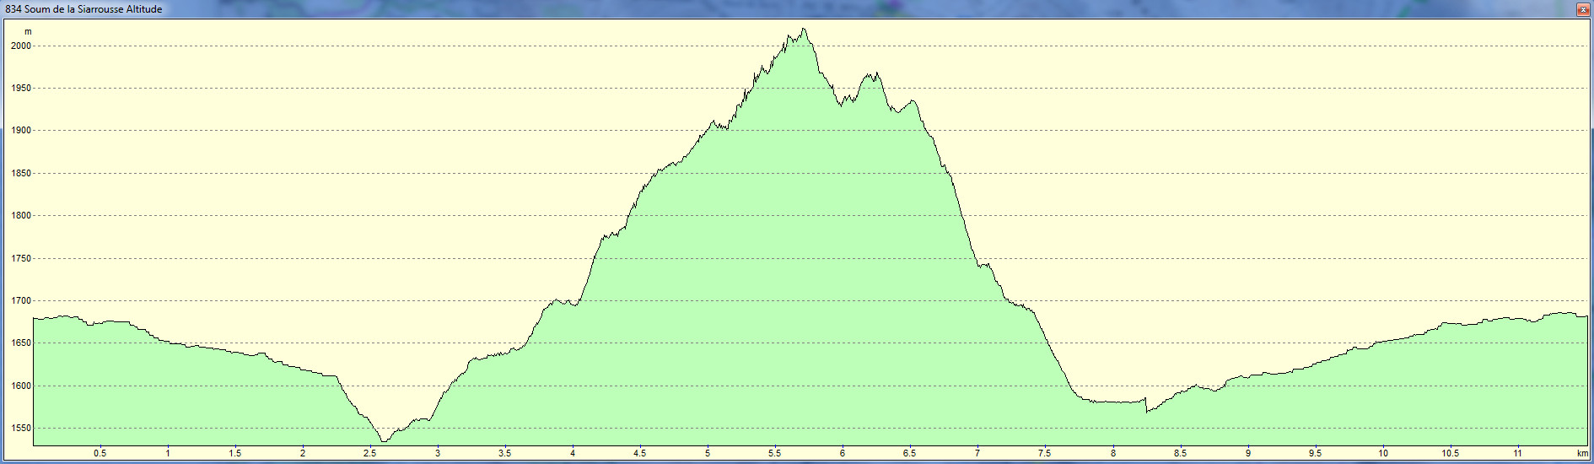Click the 9.5 tick on the distance axis
This screenshot has height=464, width=1594.
[x=1314, y=454]
